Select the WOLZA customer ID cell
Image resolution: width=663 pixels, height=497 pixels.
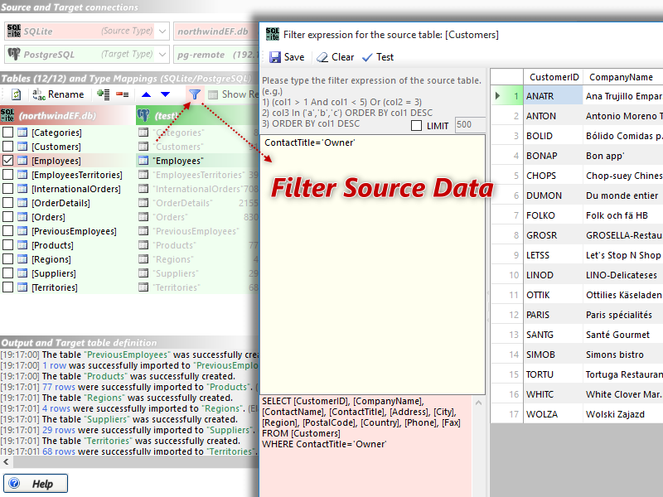coord(553,413)
